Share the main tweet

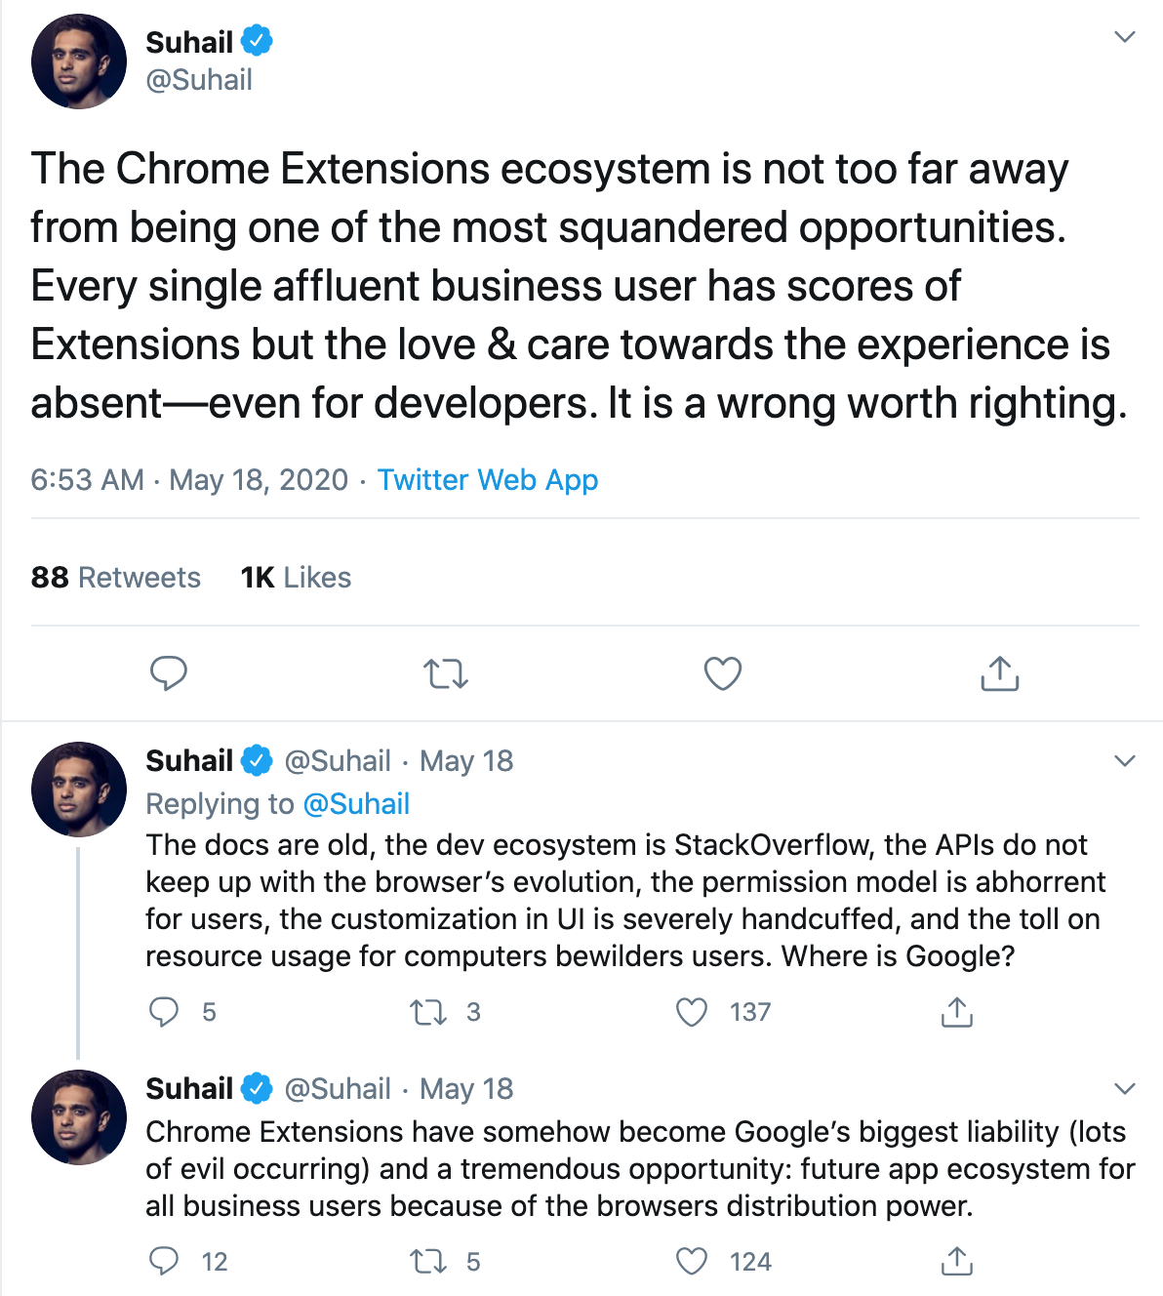[x=999, y=673]
